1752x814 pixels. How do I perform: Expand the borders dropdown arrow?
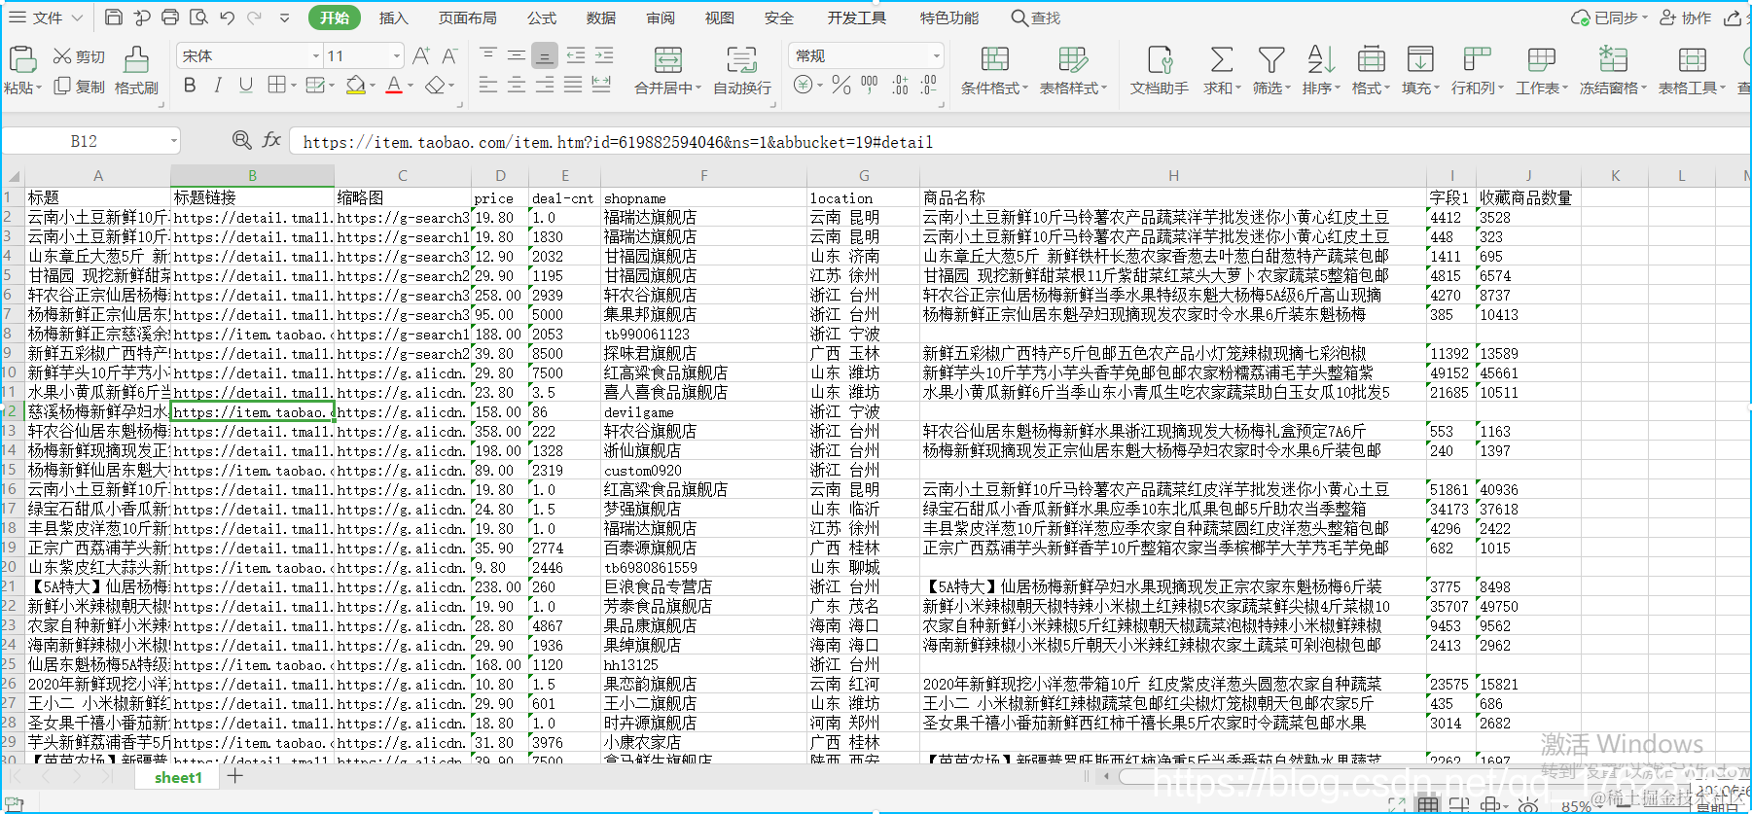[x=293, y=86]
